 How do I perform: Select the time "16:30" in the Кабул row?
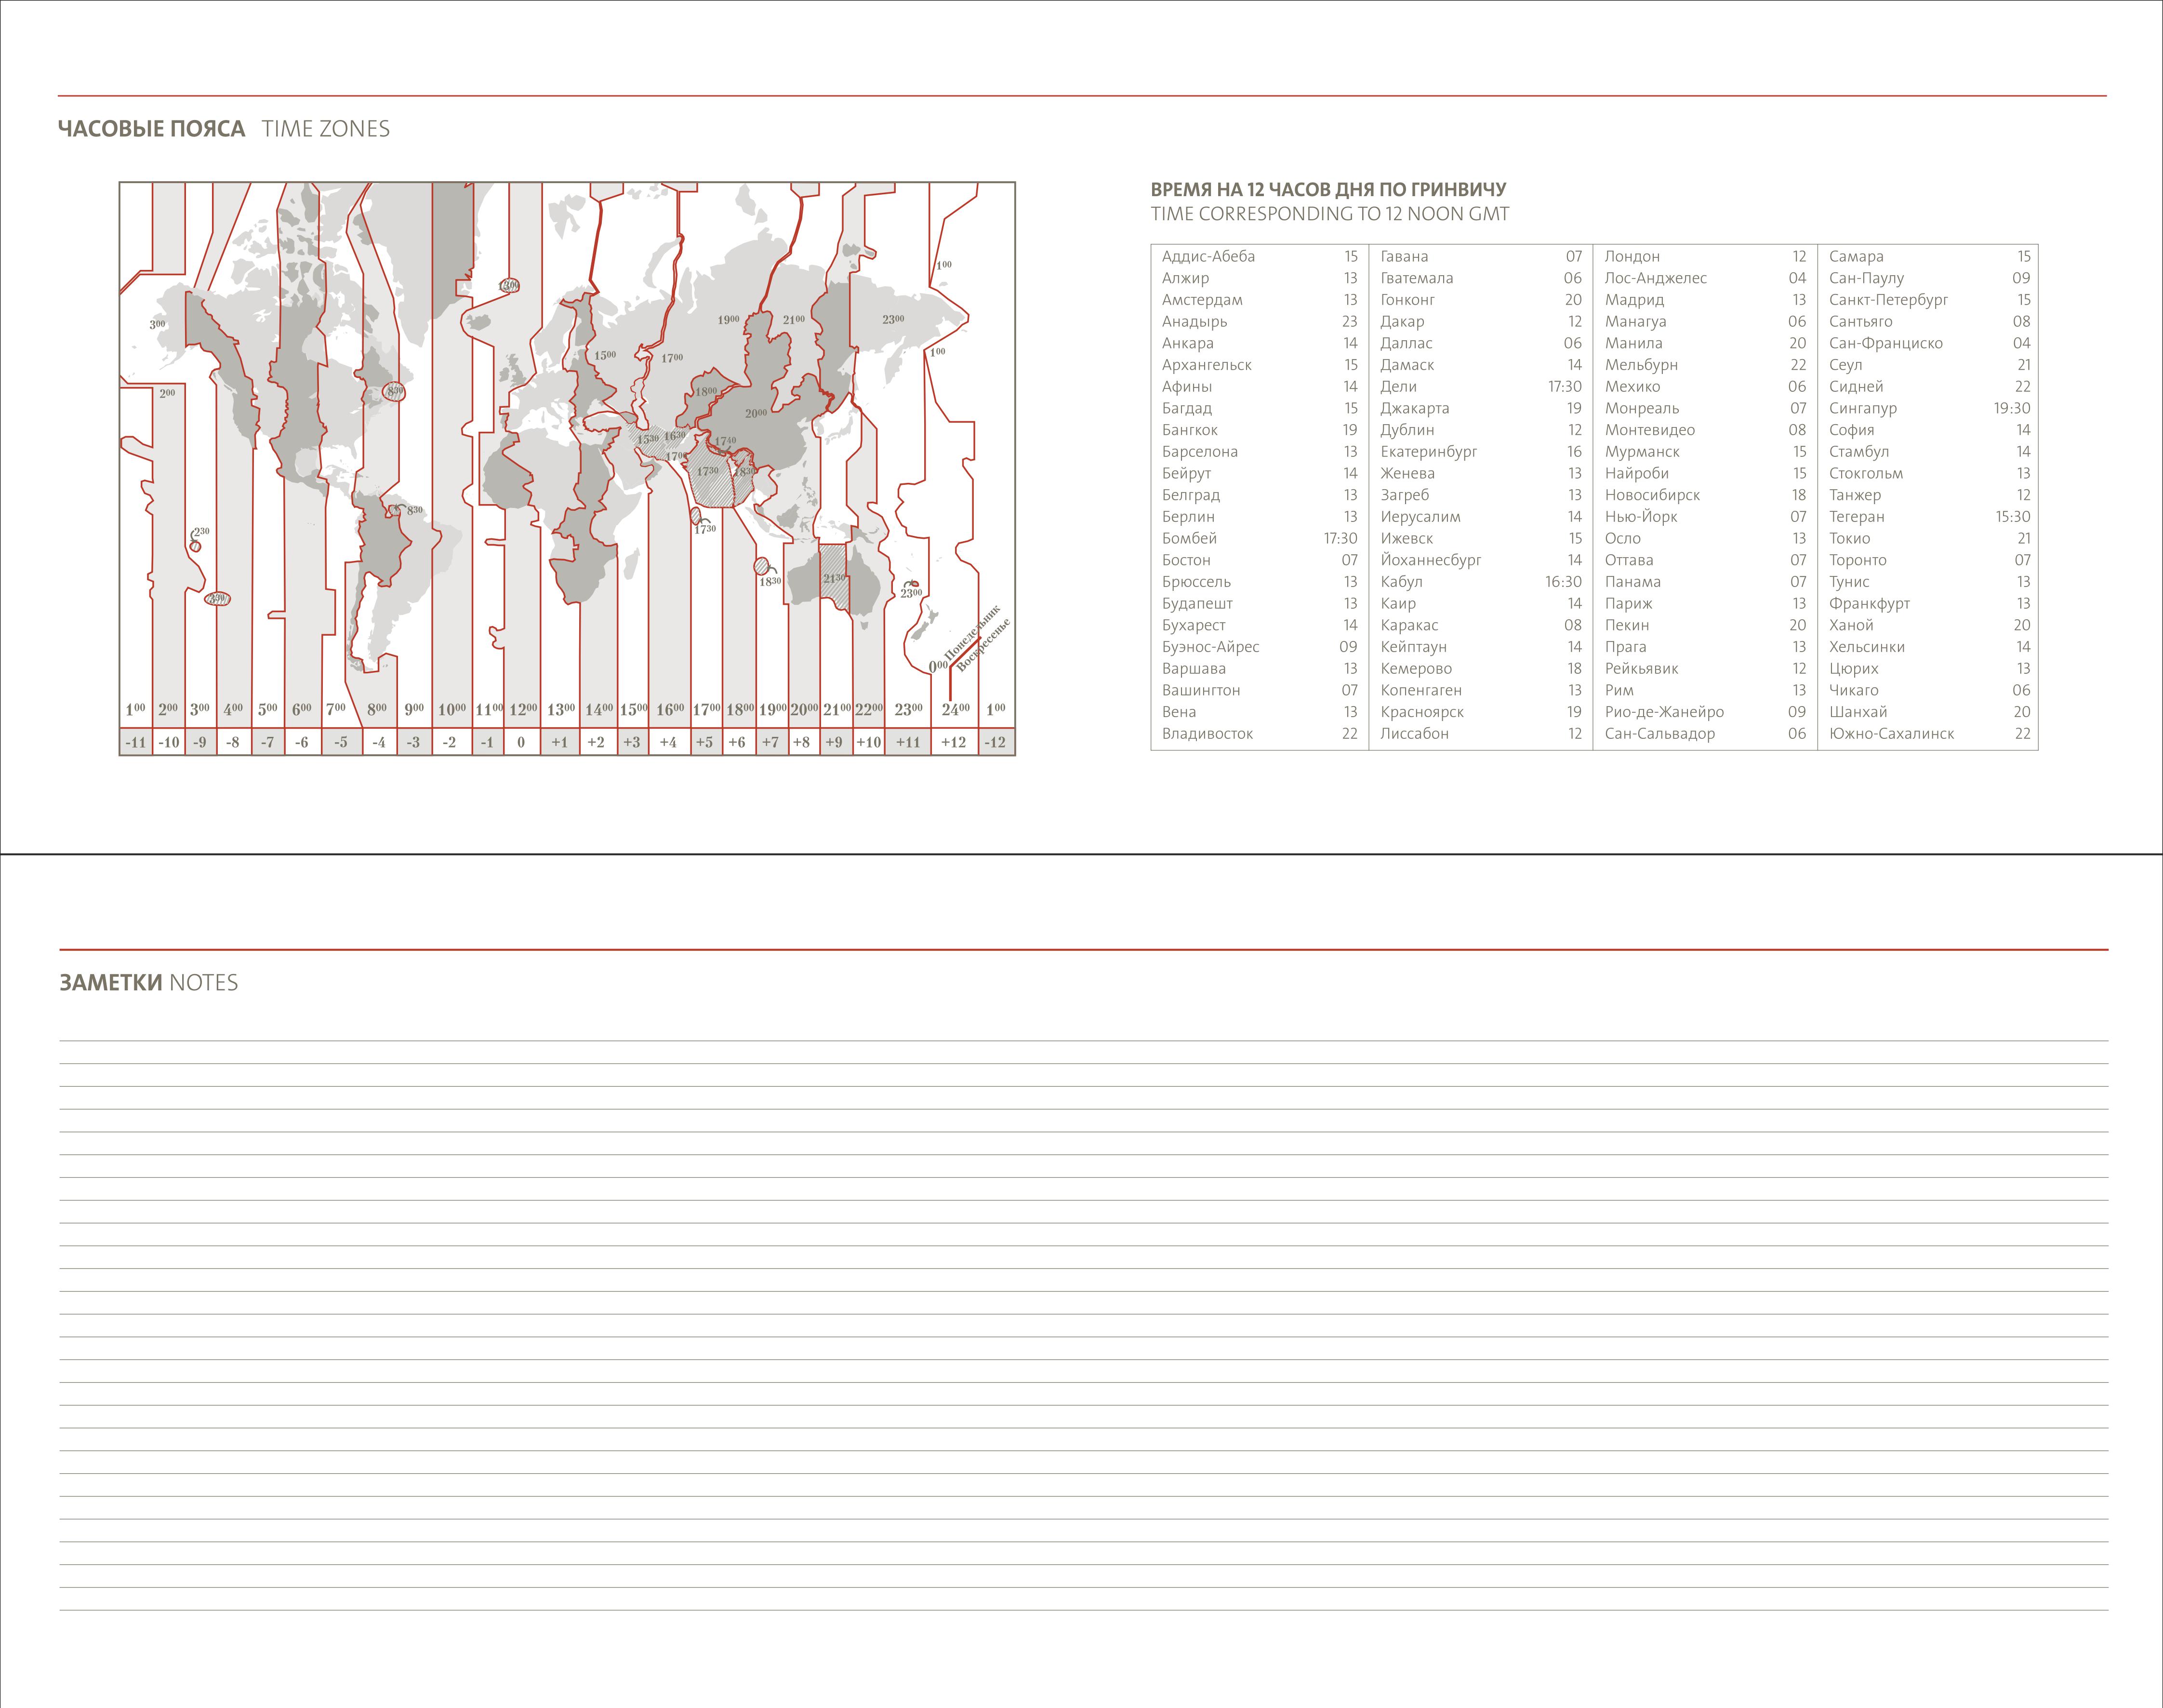coord(1564,582)
